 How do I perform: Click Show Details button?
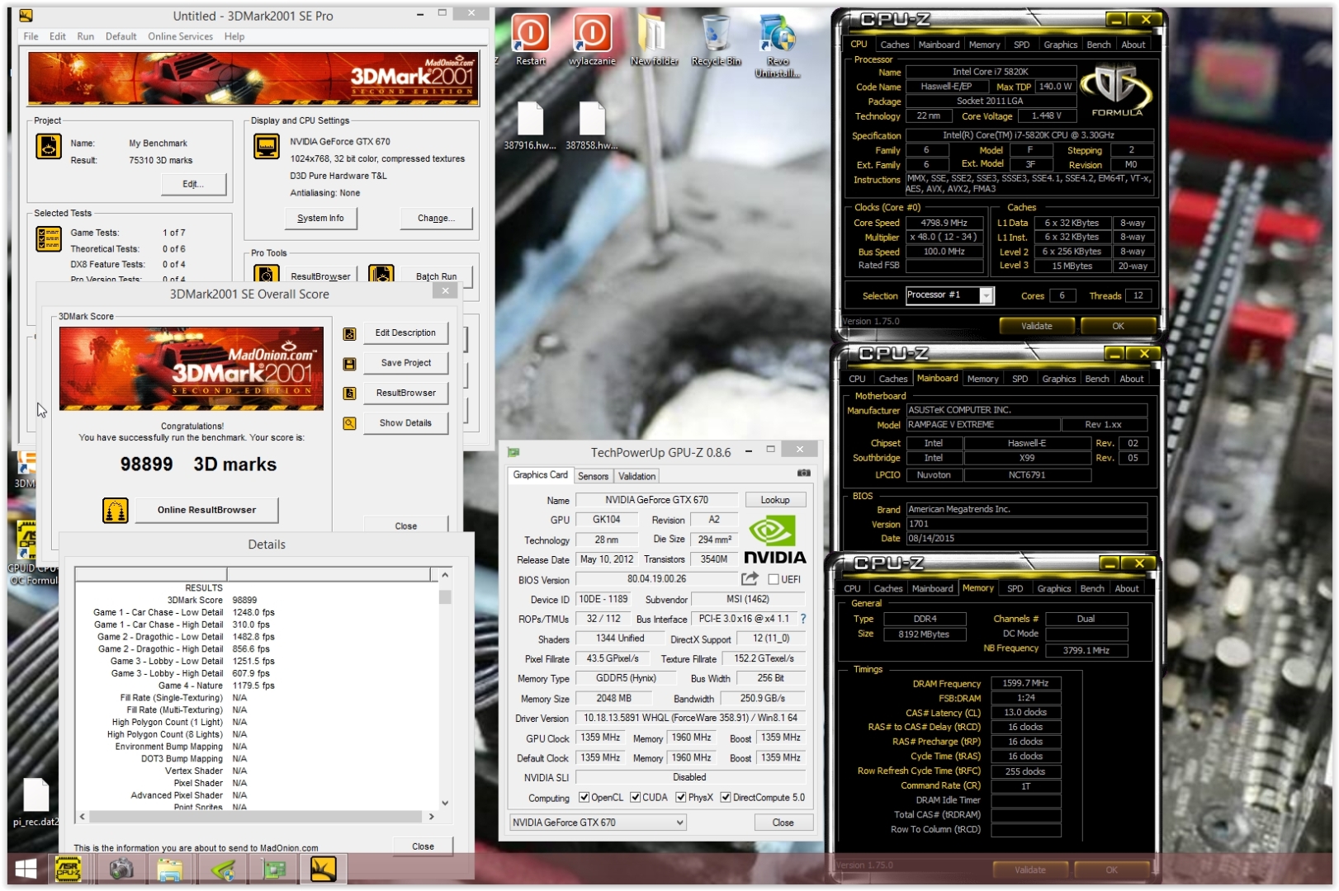click(x=405, y=423)
